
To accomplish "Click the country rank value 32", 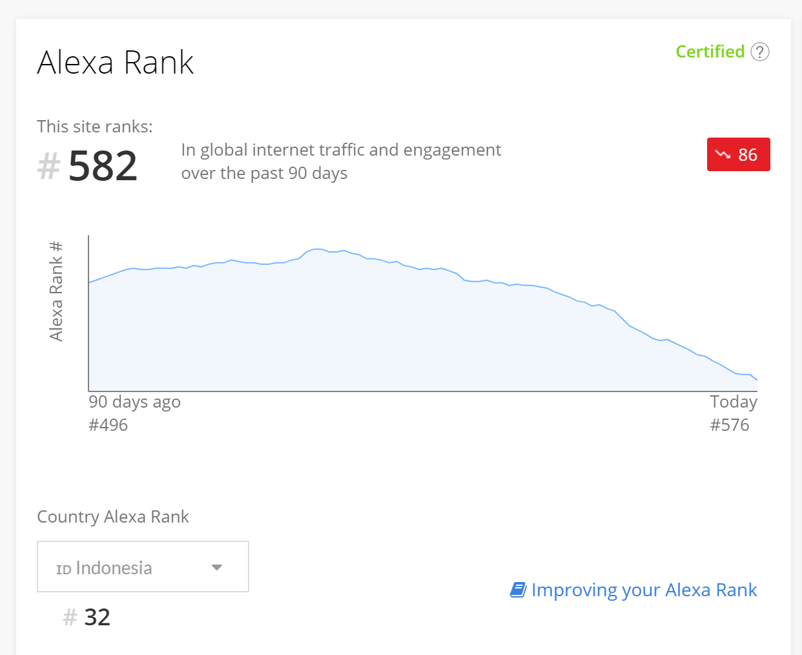I will coord(97,618).
